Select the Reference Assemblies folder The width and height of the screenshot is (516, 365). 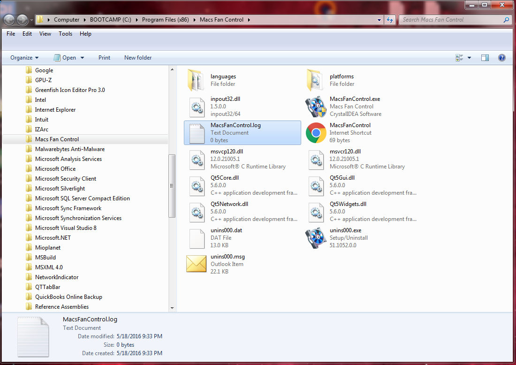[x=62, y=307]
